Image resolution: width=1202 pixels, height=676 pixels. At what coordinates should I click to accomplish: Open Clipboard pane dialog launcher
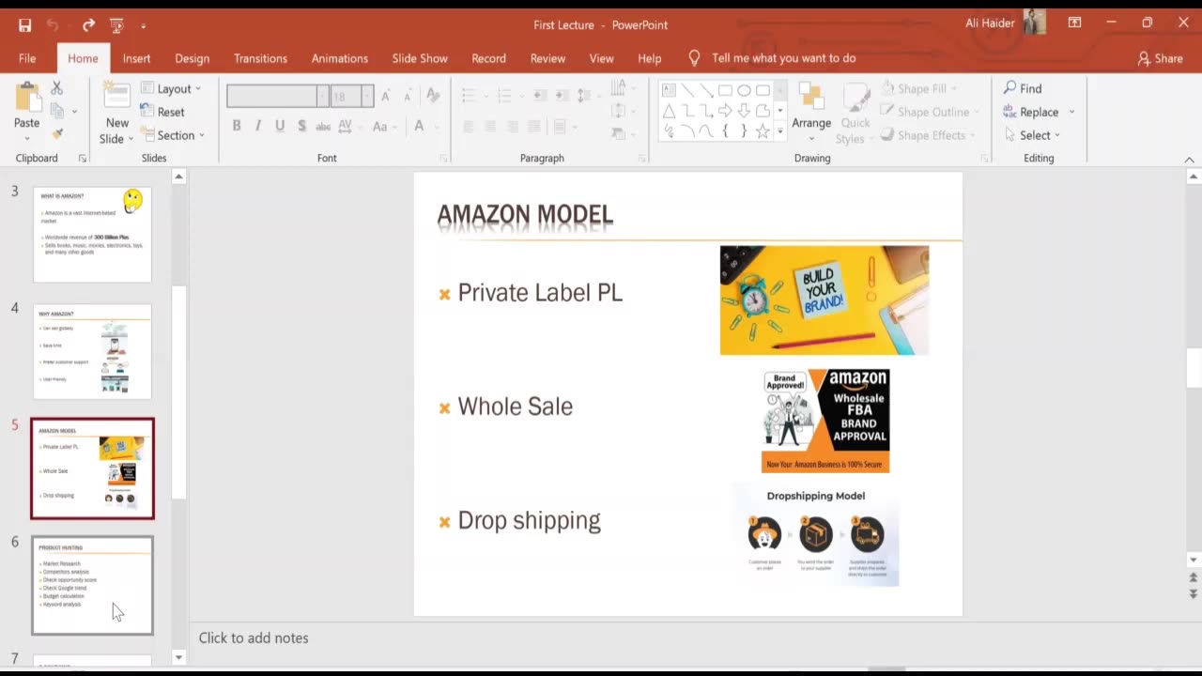click(82, 159)
